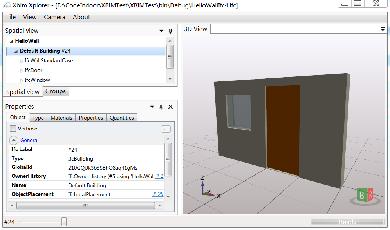The image size is (390, 230).
Task: Restore the window size
Action: click(x=357, y=3)
